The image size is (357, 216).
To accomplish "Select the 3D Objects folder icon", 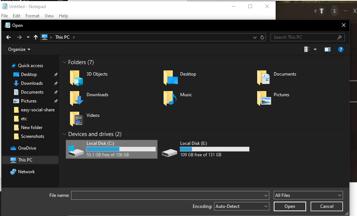I will coord(76,78).
